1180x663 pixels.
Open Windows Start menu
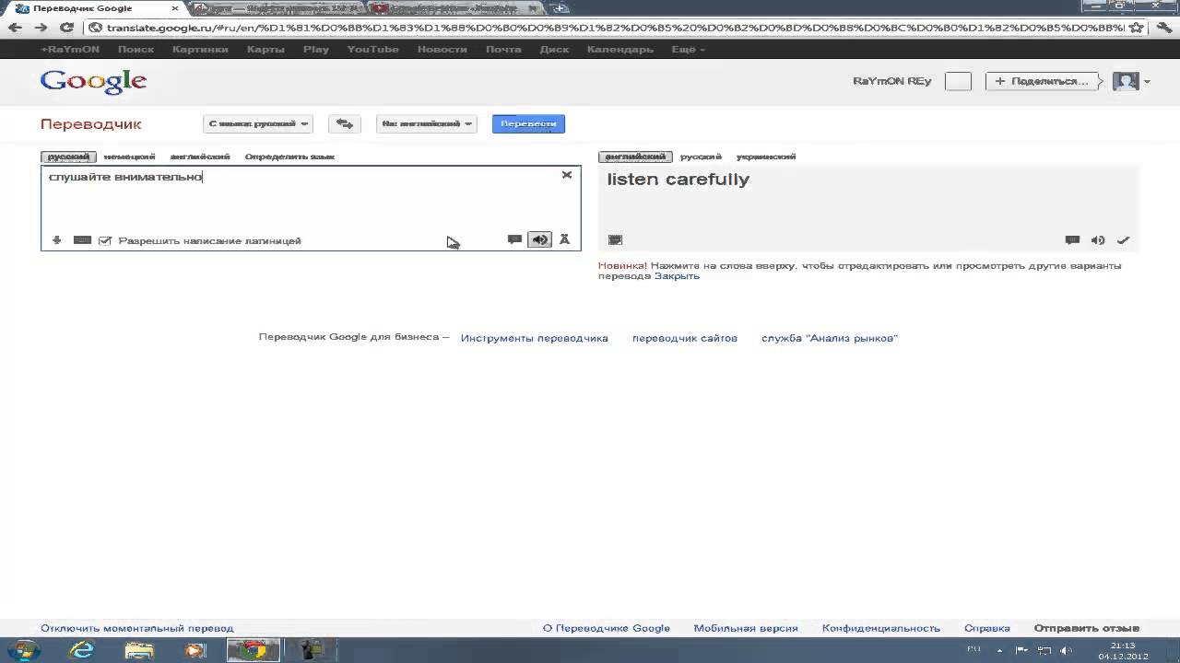22,649
